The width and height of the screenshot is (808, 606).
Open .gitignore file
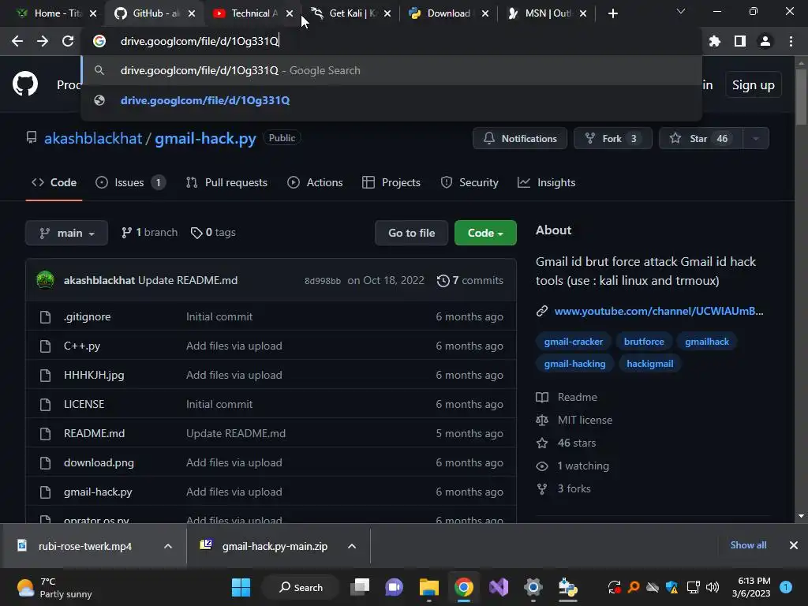[x=87, y=316]
